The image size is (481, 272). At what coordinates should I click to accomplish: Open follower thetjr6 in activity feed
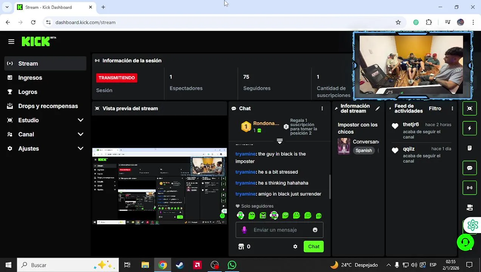(411, 124)
